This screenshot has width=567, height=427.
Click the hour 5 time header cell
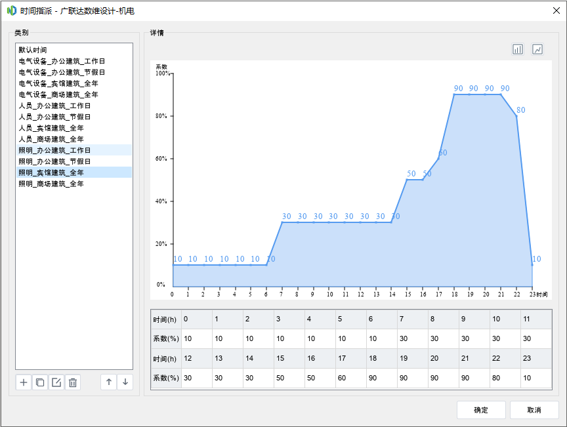click(x=351, y=319)
